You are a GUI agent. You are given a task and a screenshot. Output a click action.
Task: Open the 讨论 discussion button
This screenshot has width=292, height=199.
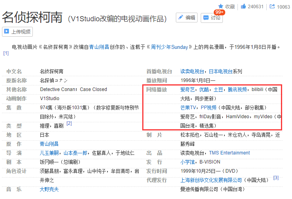click(212, 18)
